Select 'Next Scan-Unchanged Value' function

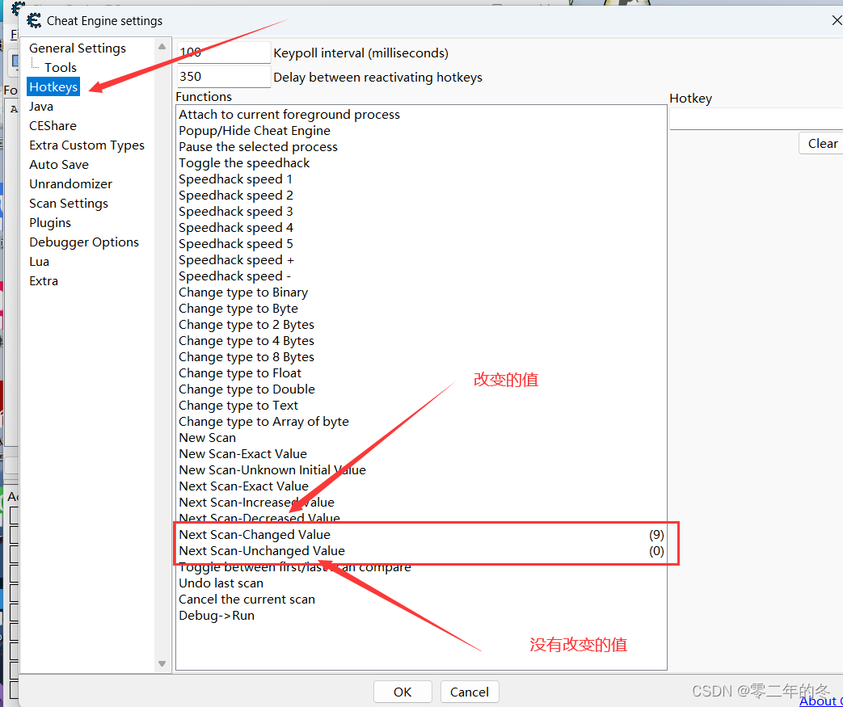pos(421,550)
